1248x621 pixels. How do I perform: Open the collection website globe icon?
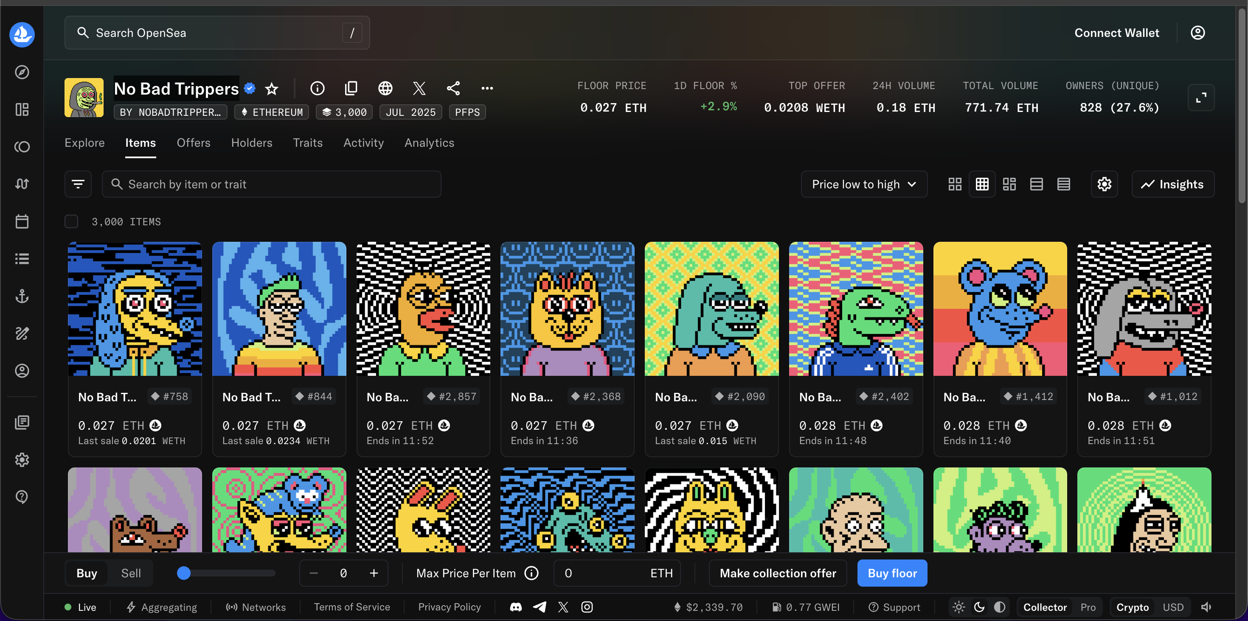tap(385, 88)
